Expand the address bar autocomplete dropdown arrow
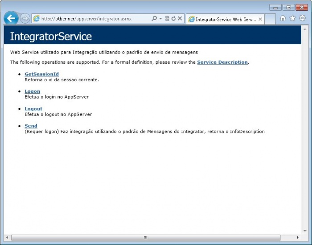The height and width of the screenshot is (245, 312). [160, 19]
